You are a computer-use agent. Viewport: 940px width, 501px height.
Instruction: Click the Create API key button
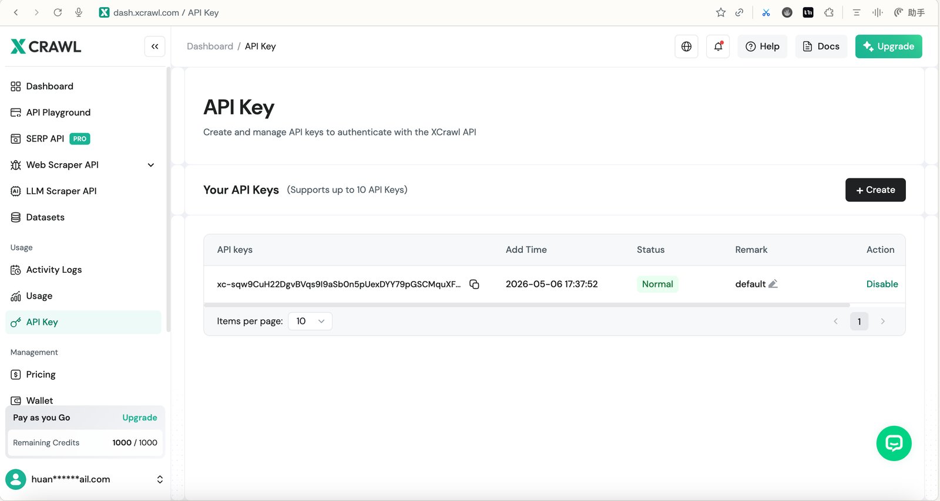pos(875,190)
